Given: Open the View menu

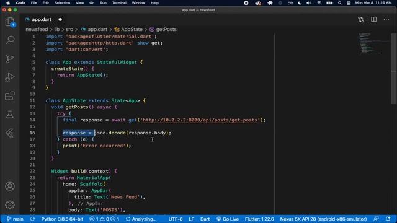Looking at the screenshot, I should pos(79,3).
